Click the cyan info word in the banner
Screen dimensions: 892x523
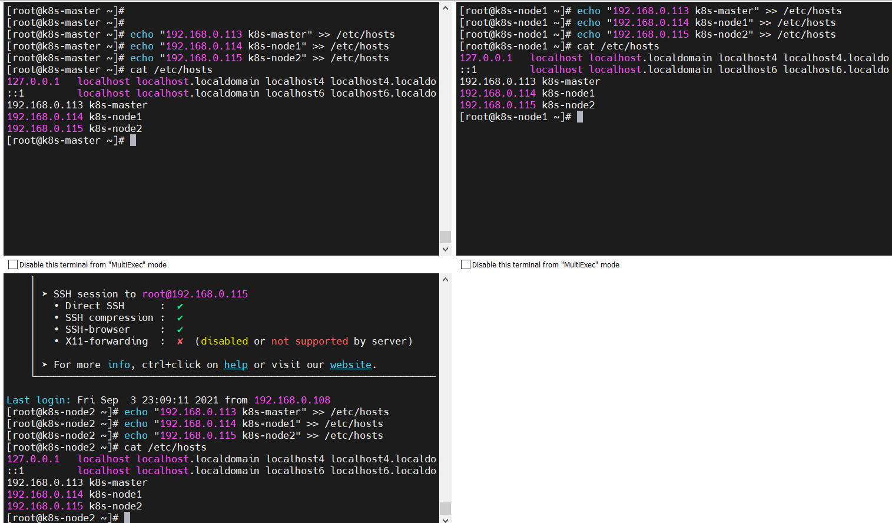point(118,365)
